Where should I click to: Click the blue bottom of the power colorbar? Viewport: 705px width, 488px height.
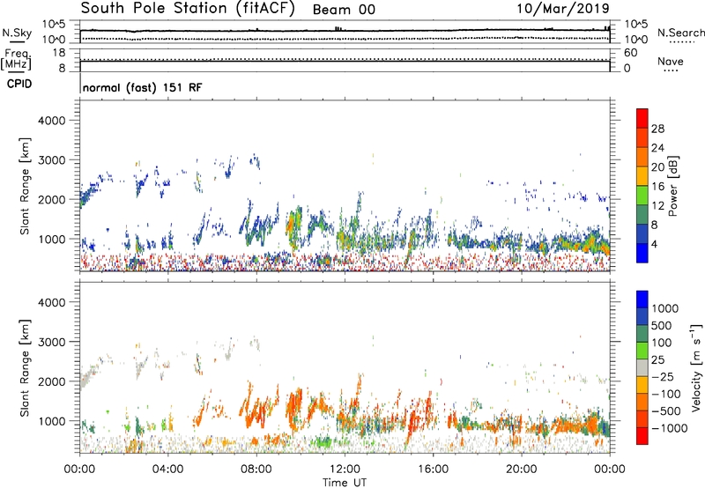[x=642, y=253]
